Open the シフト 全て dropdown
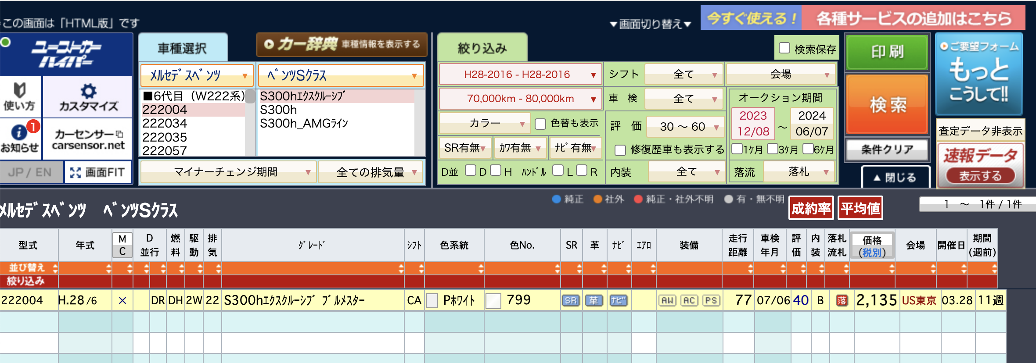This screenshot has height=363, width=1036. (684, 75)
